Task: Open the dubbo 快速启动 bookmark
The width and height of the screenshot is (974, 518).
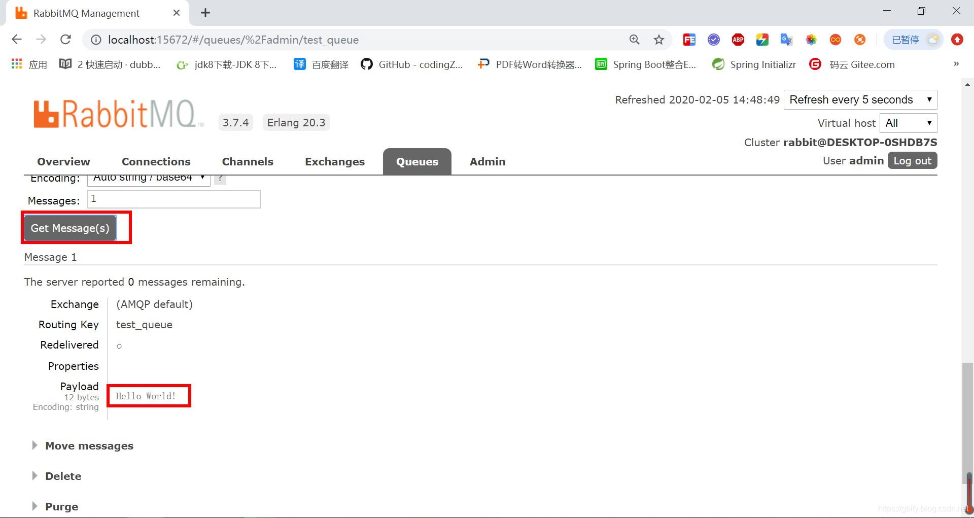Action: 110,64
